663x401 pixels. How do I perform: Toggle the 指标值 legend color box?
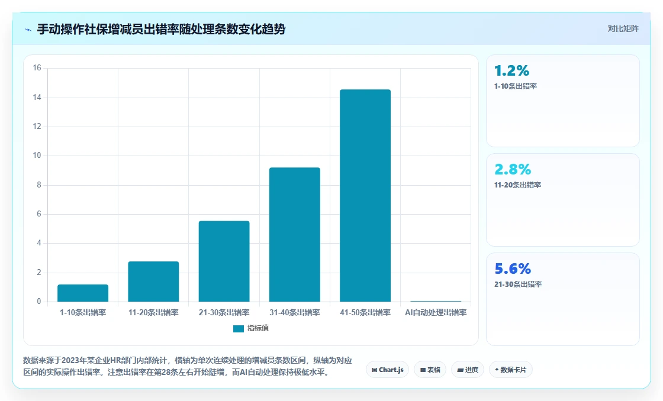coord(239,329)
